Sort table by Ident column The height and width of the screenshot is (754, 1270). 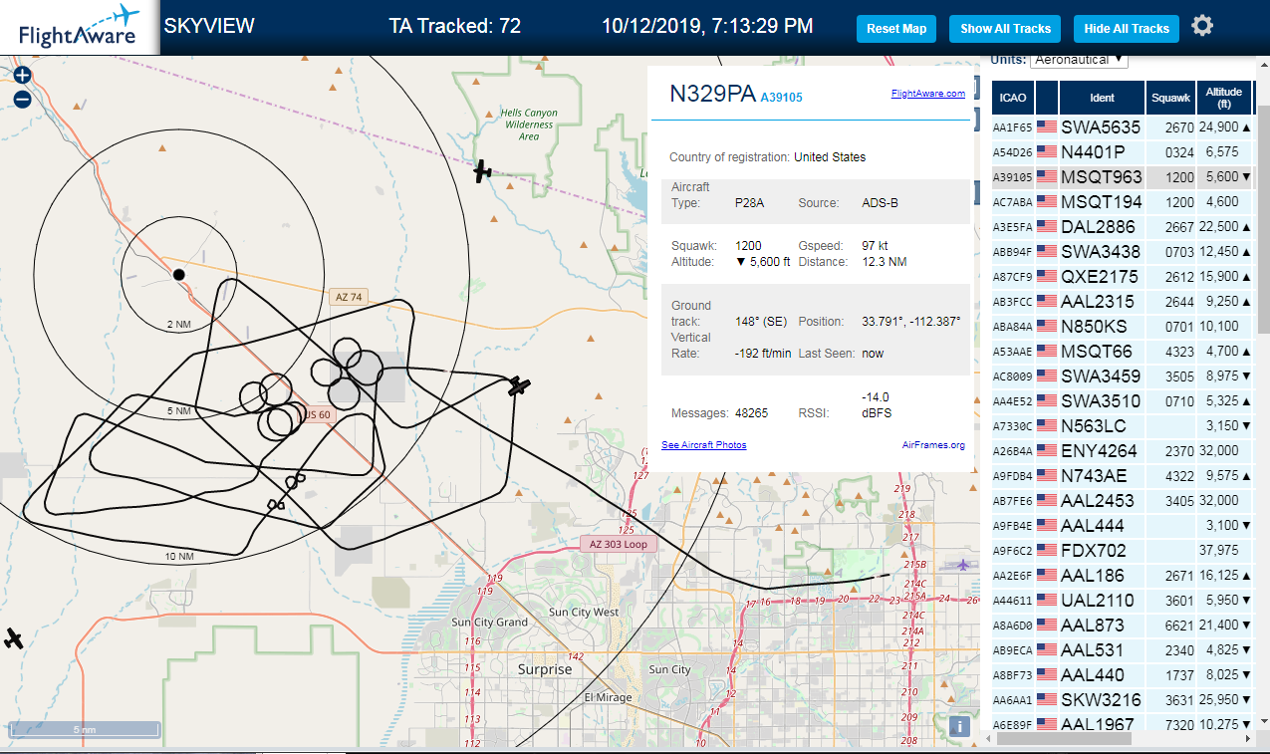pos(1102,98)
